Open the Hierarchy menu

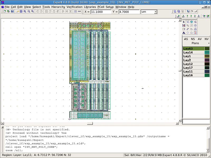tap(58, 7)
